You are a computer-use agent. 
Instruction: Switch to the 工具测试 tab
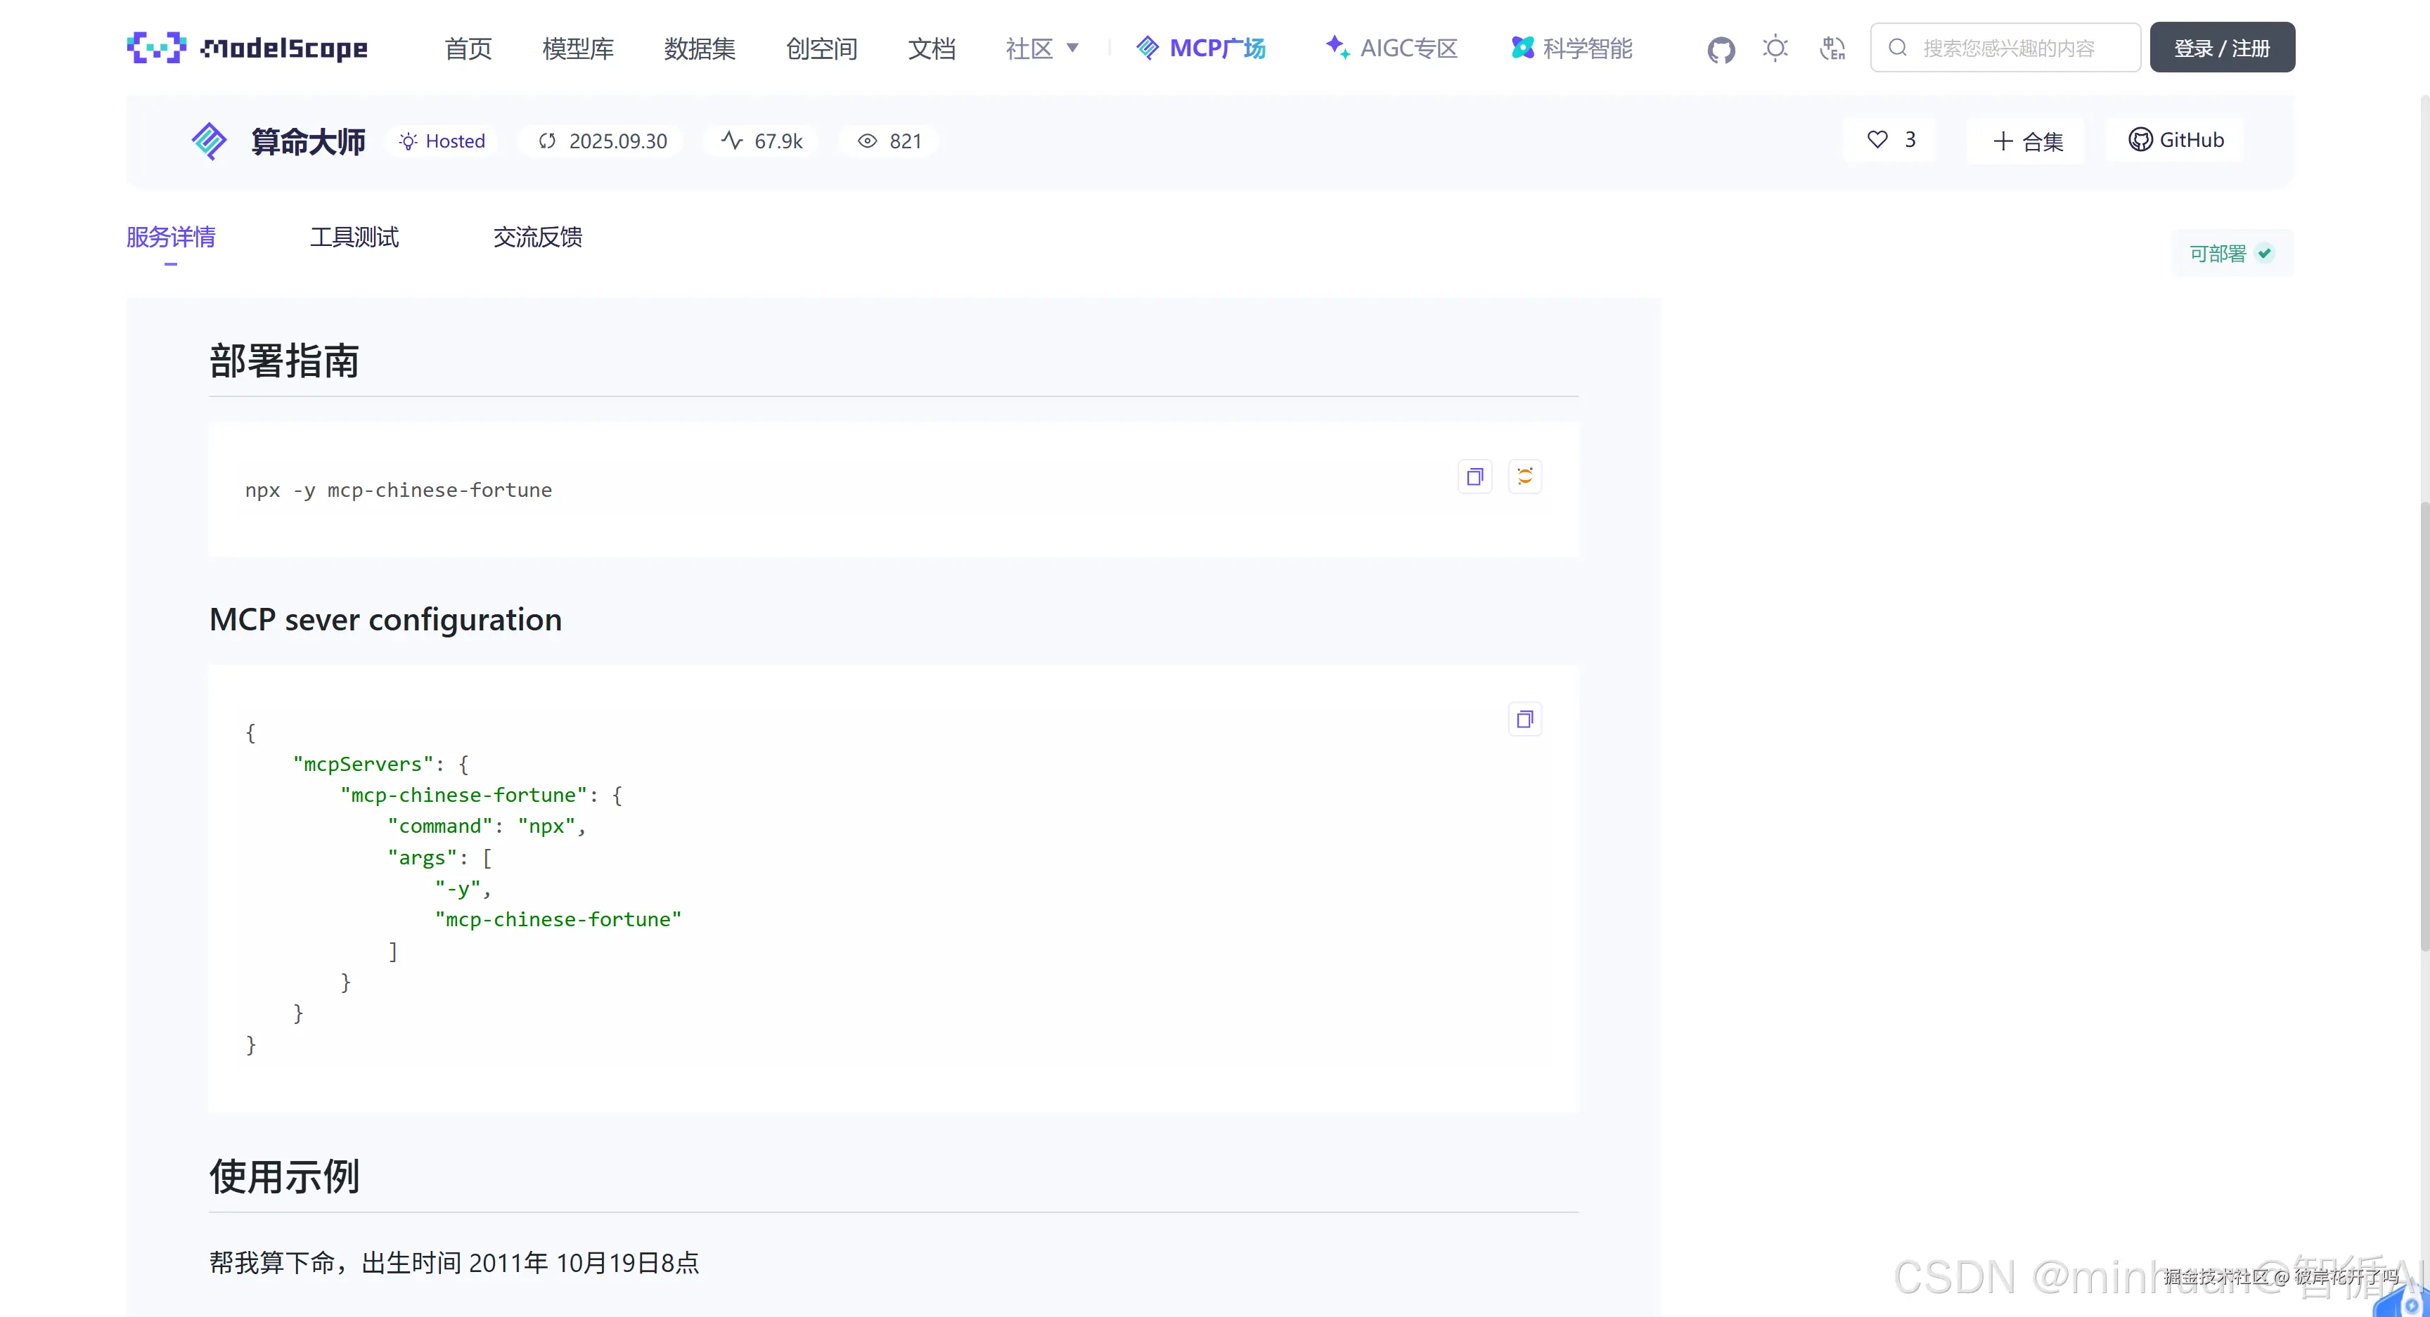[354, 238]
